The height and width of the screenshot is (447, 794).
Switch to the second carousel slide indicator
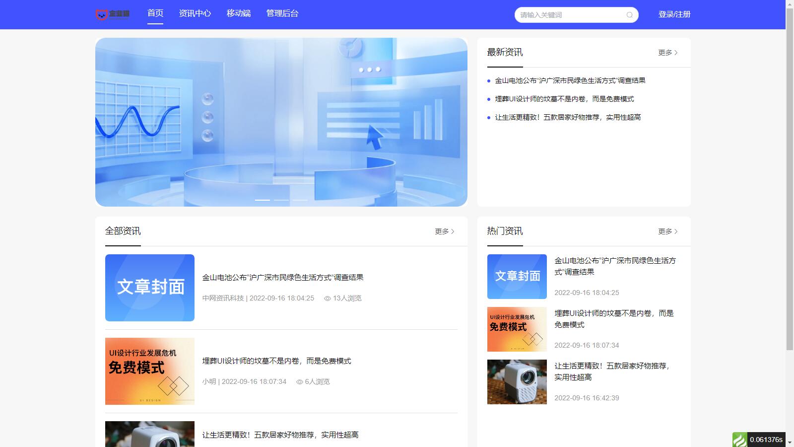[x=281, y=200]
